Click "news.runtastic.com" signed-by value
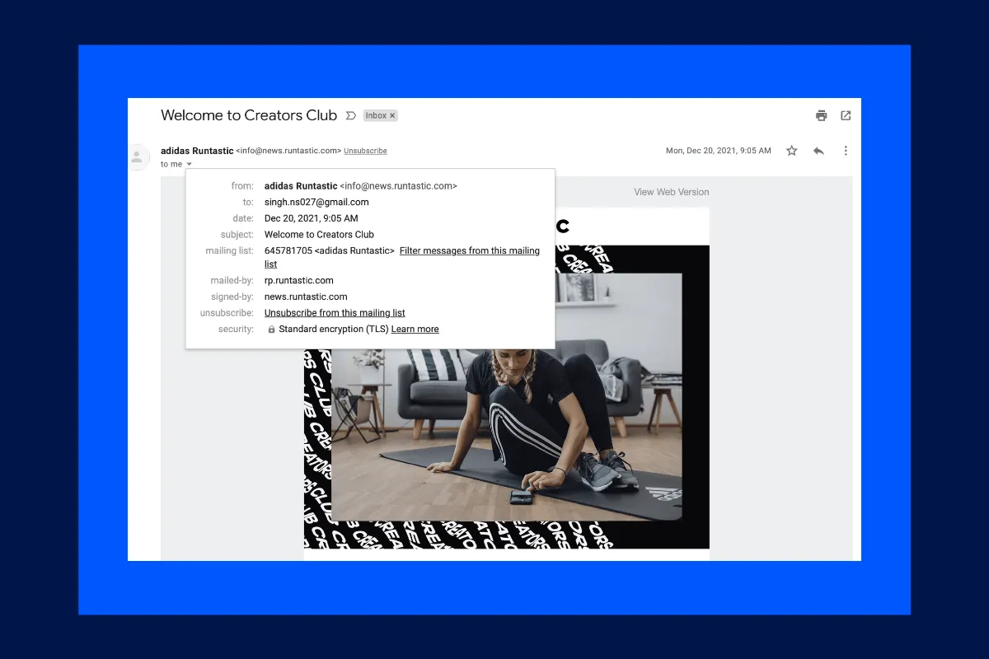Screen dimensions: 989x659 pyautogui.click(x=306, y=297)
